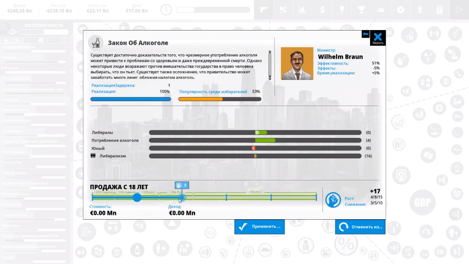Click the back arrow in dialog header
Screen dimensions: 469x264
(x=365, y=34)
